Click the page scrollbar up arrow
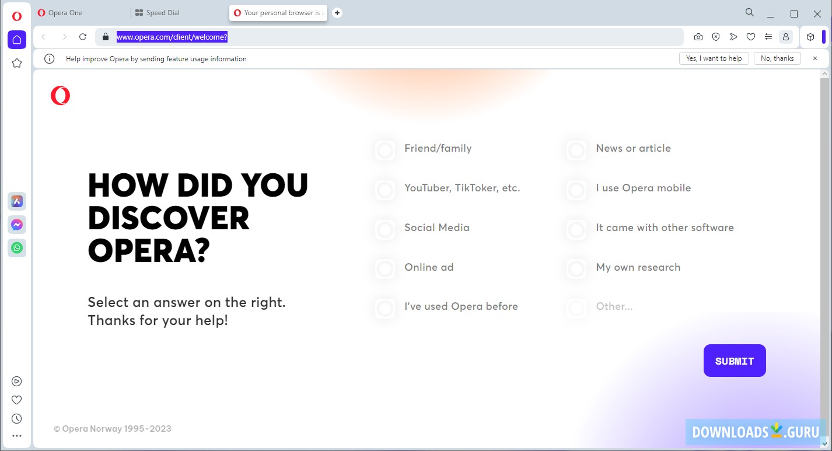The width and height of the screenshot is (832, 451). (824, 74)
